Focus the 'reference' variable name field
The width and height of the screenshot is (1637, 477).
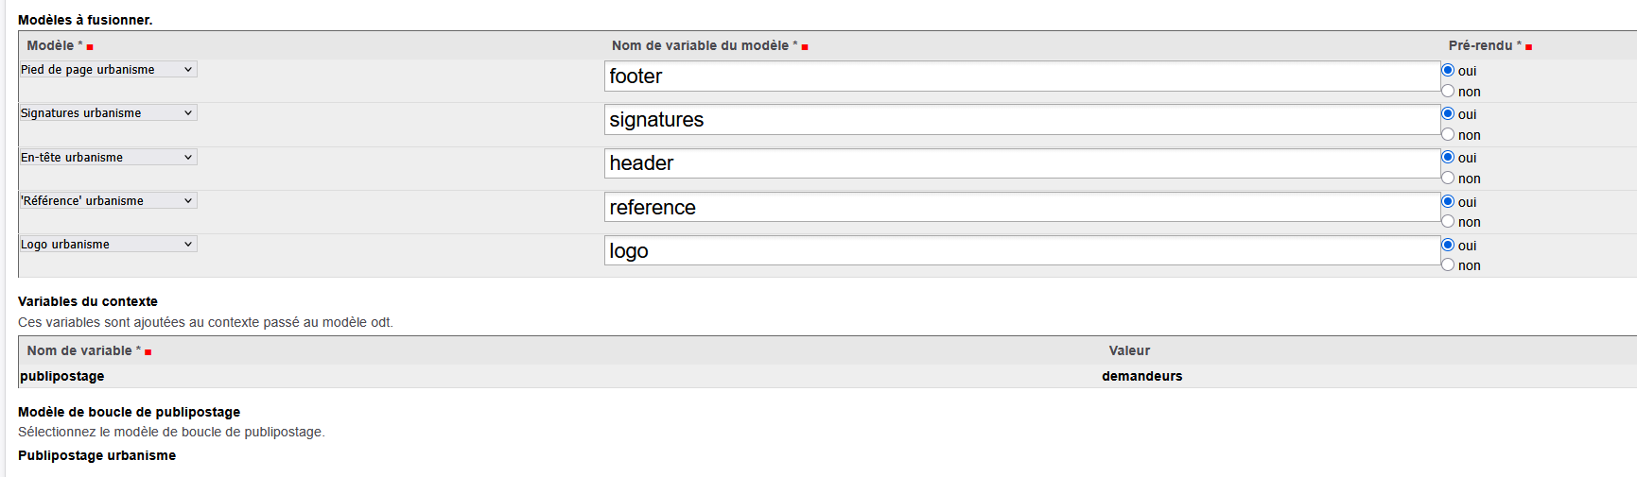tap(1021, 207)
